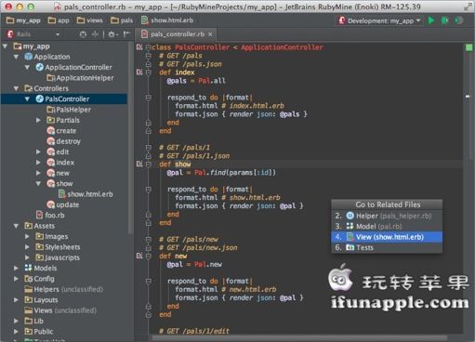This screenshot has height=342, width=475.
Task: Fold the def show method
Action: click(x=149, y=164)
